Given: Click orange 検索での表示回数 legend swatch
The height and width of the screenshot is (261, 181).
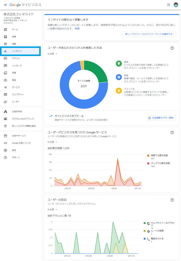Looking at the screenshot, I should (148, 155).
